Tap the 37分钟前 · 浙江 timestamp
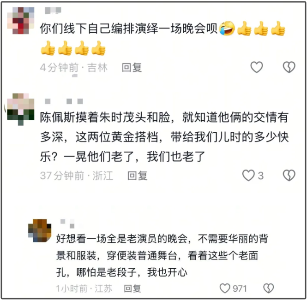This screenshot has height=300, width=307. 77,176
